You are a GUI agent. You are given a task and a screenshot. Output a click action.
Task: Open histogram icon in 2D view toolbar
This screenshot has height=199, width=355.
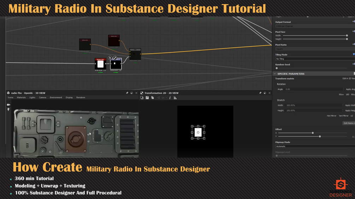pos(175,98)
